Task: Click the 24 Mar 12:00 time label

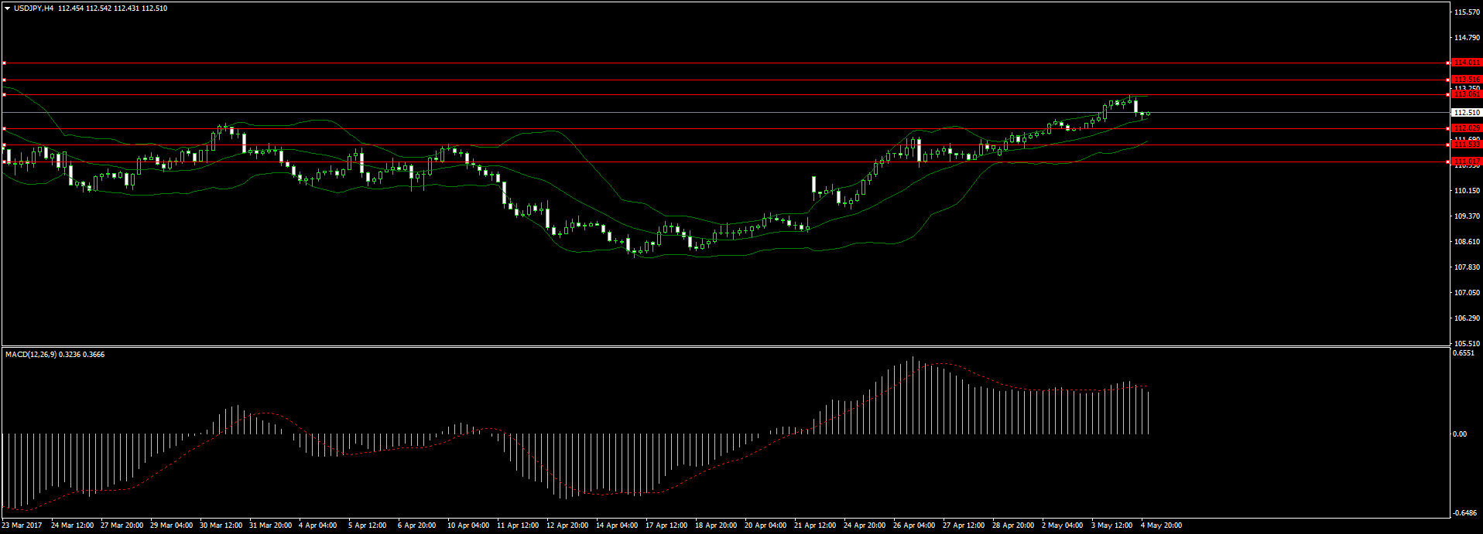Action: click(x=72, y=525)
